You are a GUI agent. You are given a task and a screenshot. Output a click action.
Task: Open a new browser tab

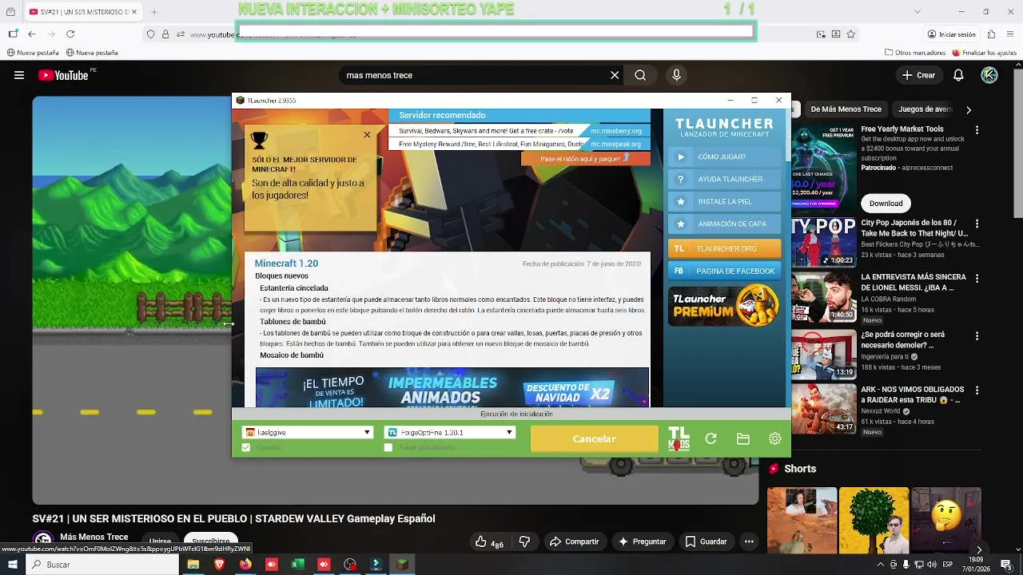click(153, 12)
